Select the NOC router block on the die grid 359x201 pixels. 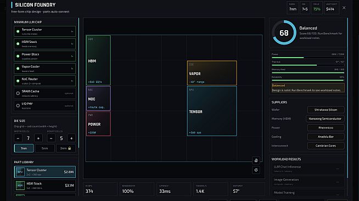[x=98, y=98]
